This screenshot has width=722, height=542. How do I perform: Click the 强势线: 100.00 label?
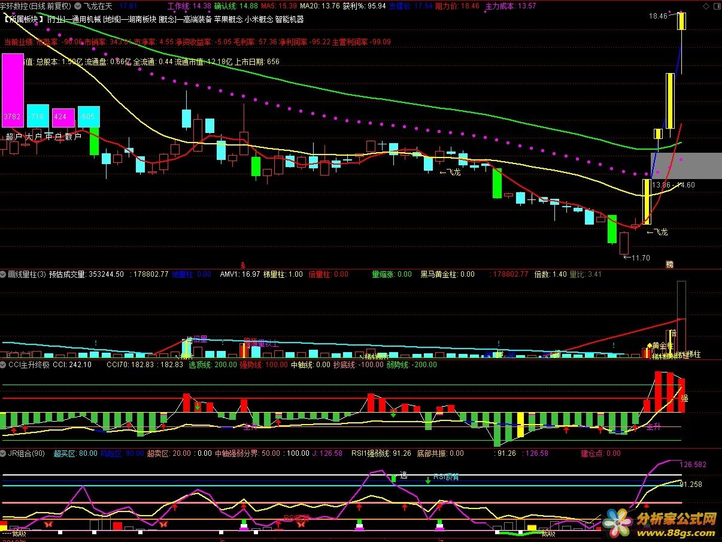pos(263,364)
